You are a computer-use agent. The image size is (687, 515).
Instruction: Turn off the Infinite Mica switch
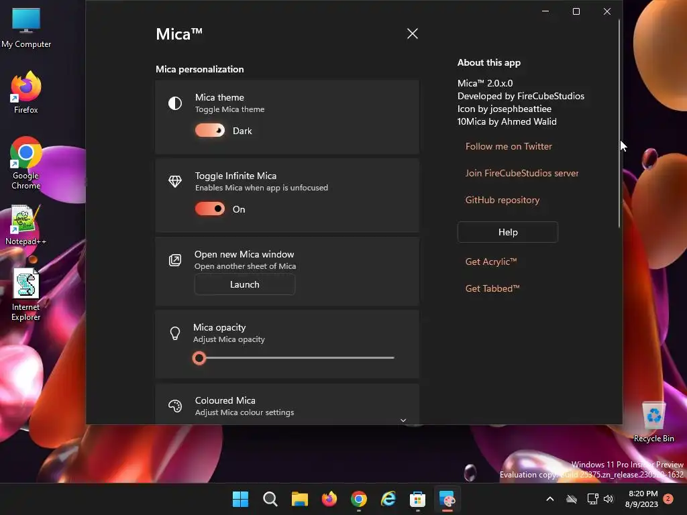pyautogui.click(x=210, y=209)
